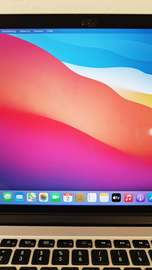Open the Messages app in the Dock
The image size is (152, 270).
click(x=7, y=197)
